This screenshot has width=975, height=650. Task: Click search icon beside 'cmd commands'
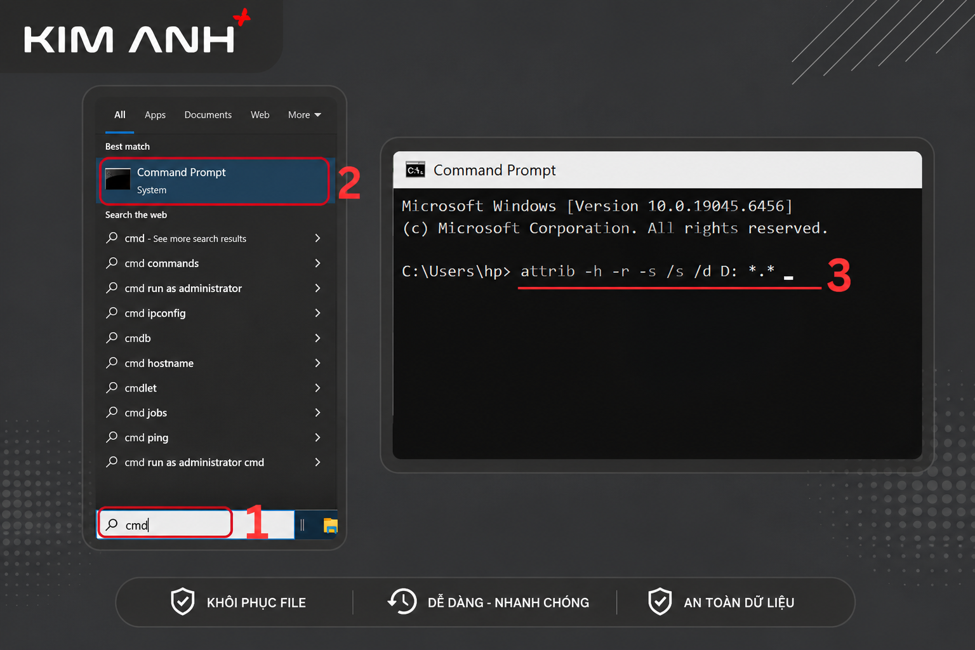click(x=112, y=262)
